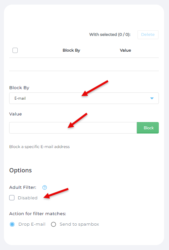Focus the Value text input field
This screenshot has height=250, width=169.
click(73, 128)
